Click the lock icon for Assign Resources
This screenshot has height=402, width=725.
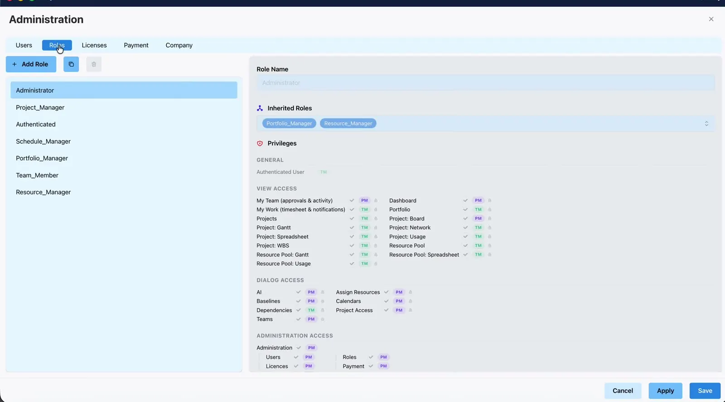coord(411,292)
